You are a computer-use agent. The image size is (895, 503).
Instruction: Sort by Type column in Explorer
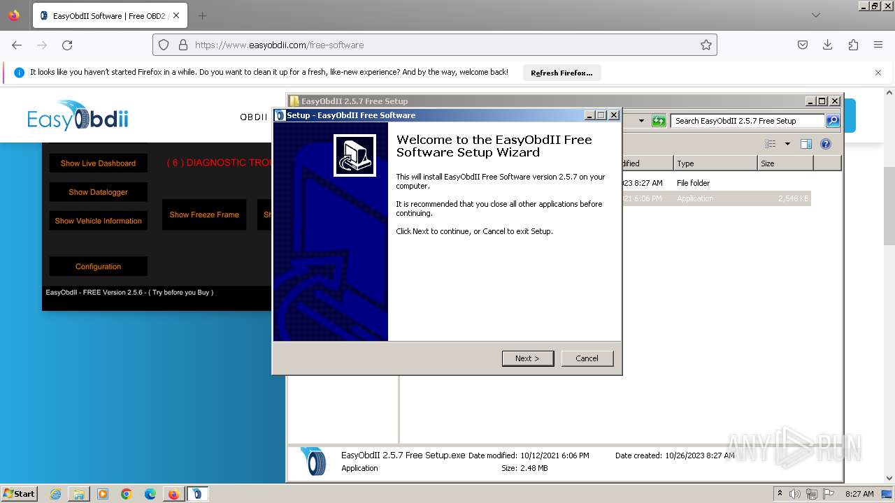715,163
